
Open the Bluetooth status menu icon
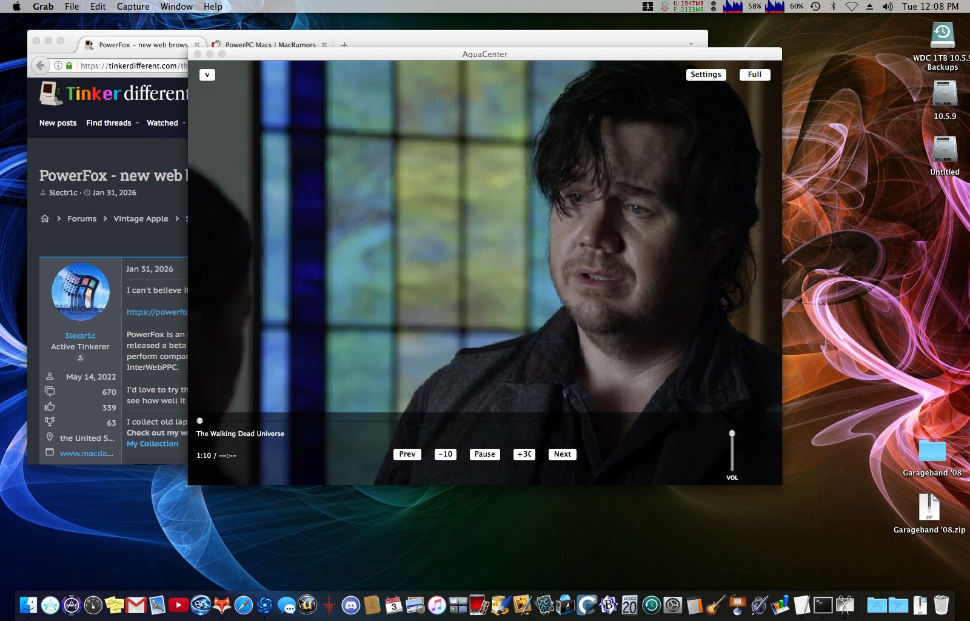click(x=833, y=6)
